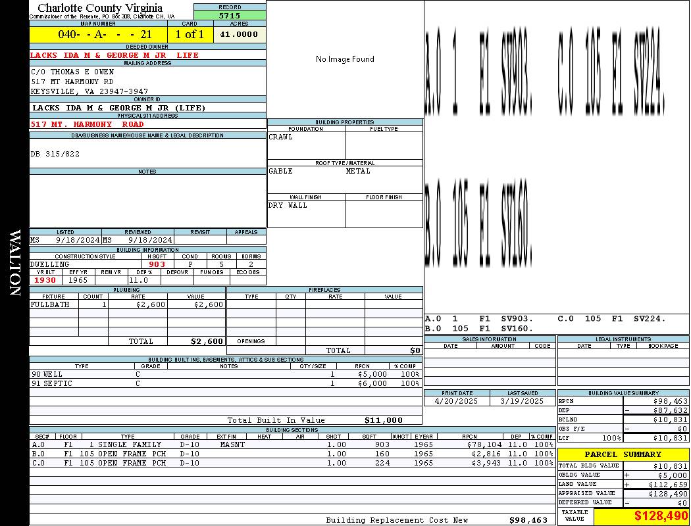Select the Building Replacement Cost New $98,463

tap(528, 520)
